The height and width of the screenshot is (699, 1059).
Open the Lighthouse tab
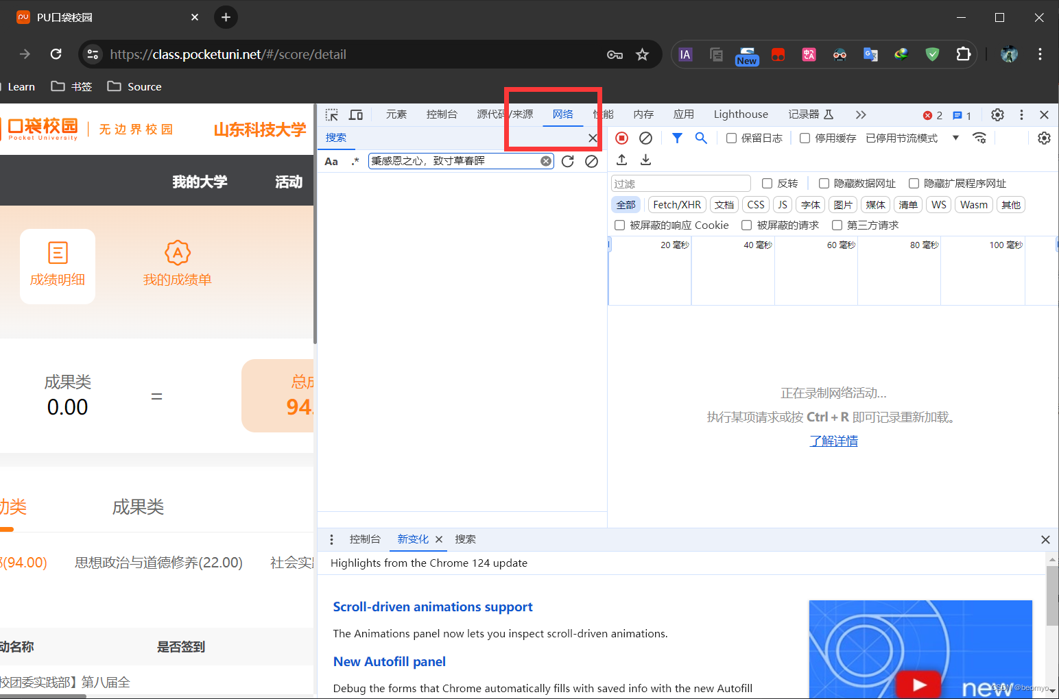pyautogui.click(x=741, y=114)
